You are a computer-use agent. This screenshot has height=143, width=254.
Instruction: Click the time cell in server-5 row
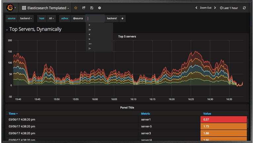[x=72, y=126]
